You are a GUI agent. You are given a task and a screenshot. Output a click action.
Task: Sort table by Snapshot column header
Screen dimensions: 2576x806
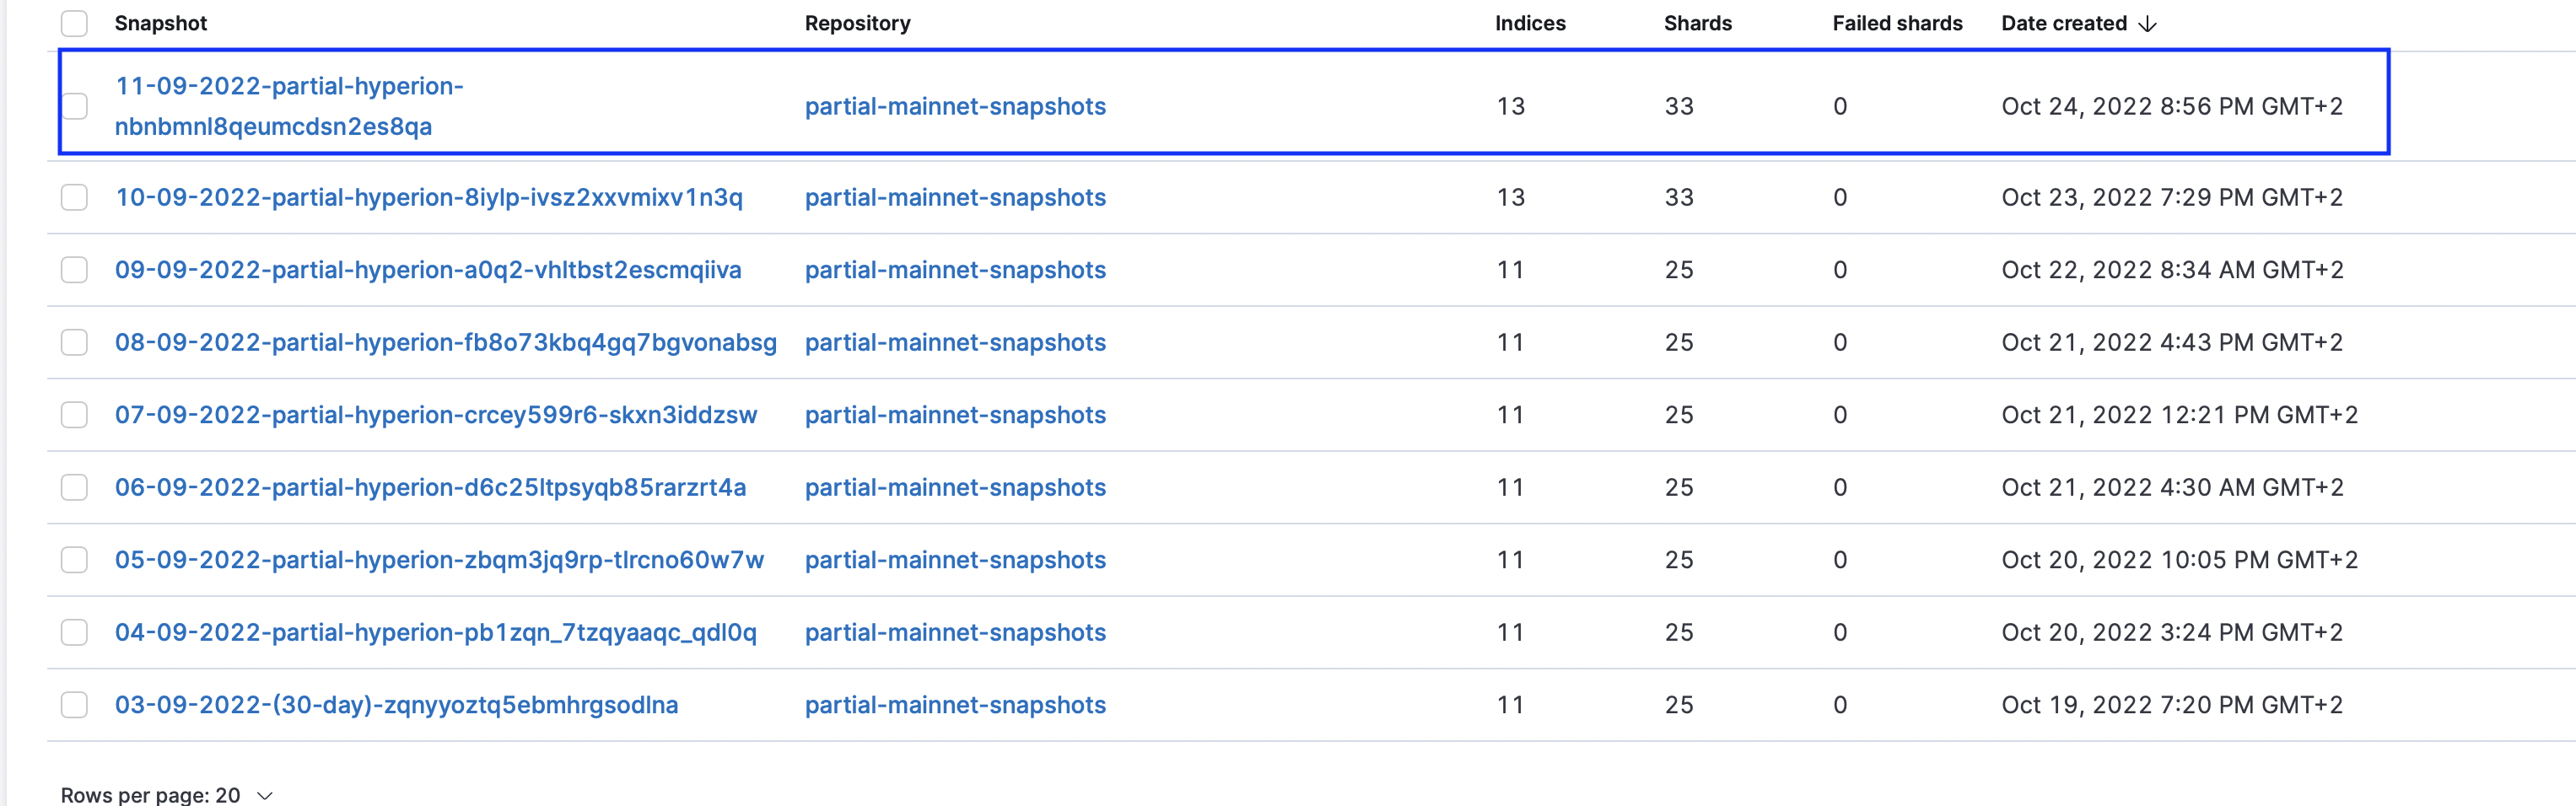pos(161,23)
